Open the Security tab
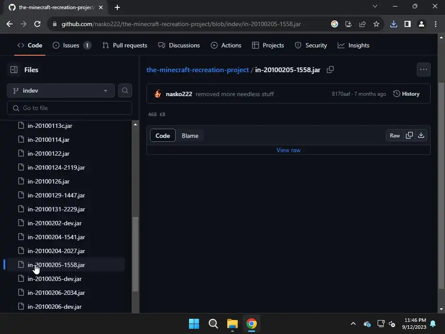Screen dimensions: 445x334 click(x=311, y=45)
